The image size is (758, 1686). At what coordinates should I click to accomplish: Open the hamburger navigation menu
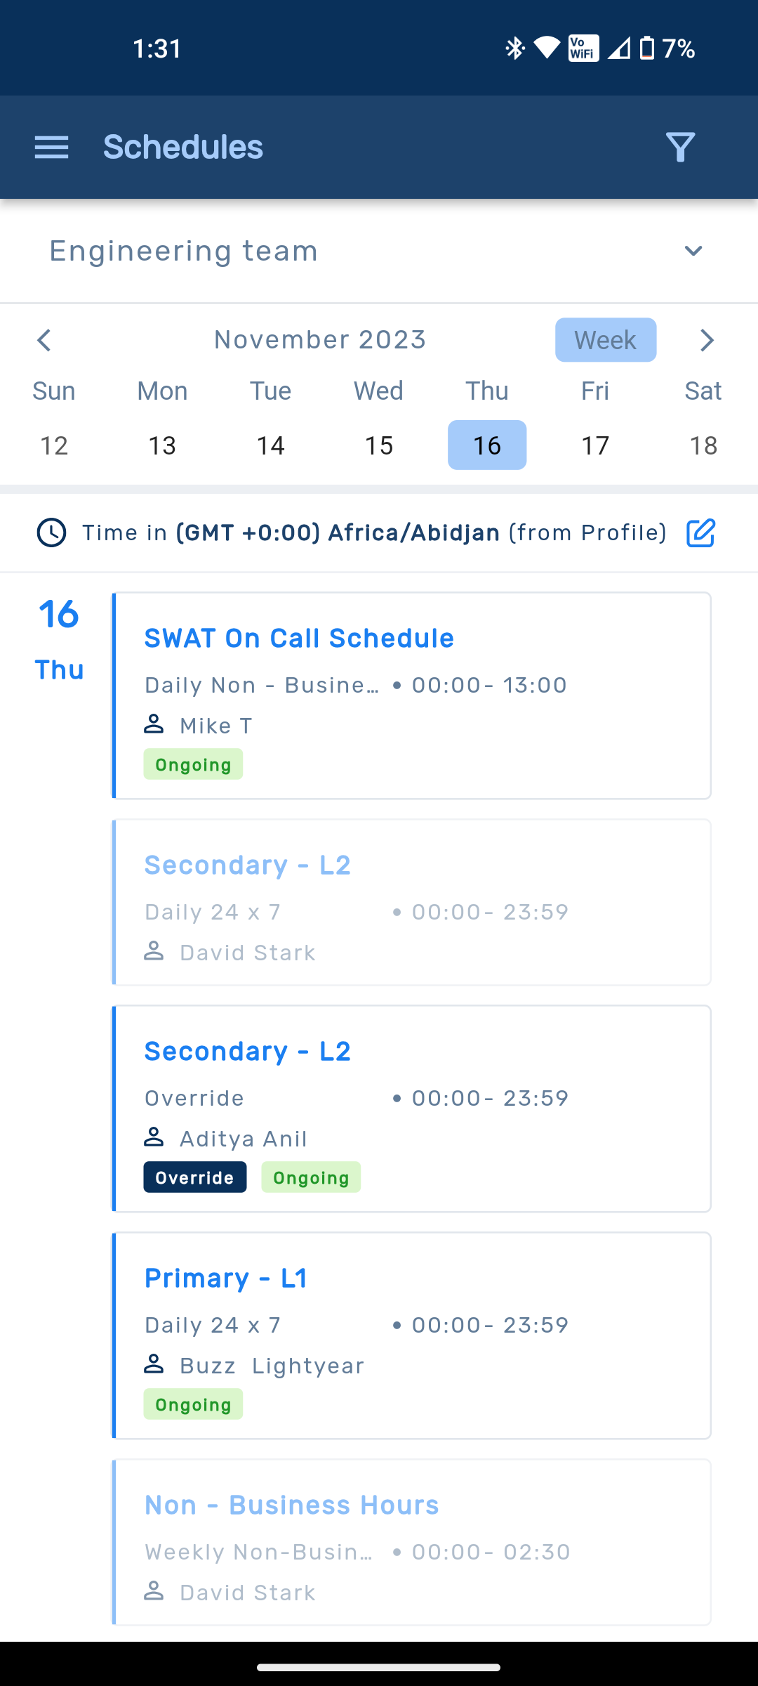coord(51,147)
